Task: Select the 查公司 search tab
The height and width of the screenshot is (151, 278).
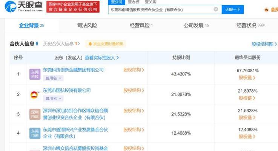Action: [117, 2]
